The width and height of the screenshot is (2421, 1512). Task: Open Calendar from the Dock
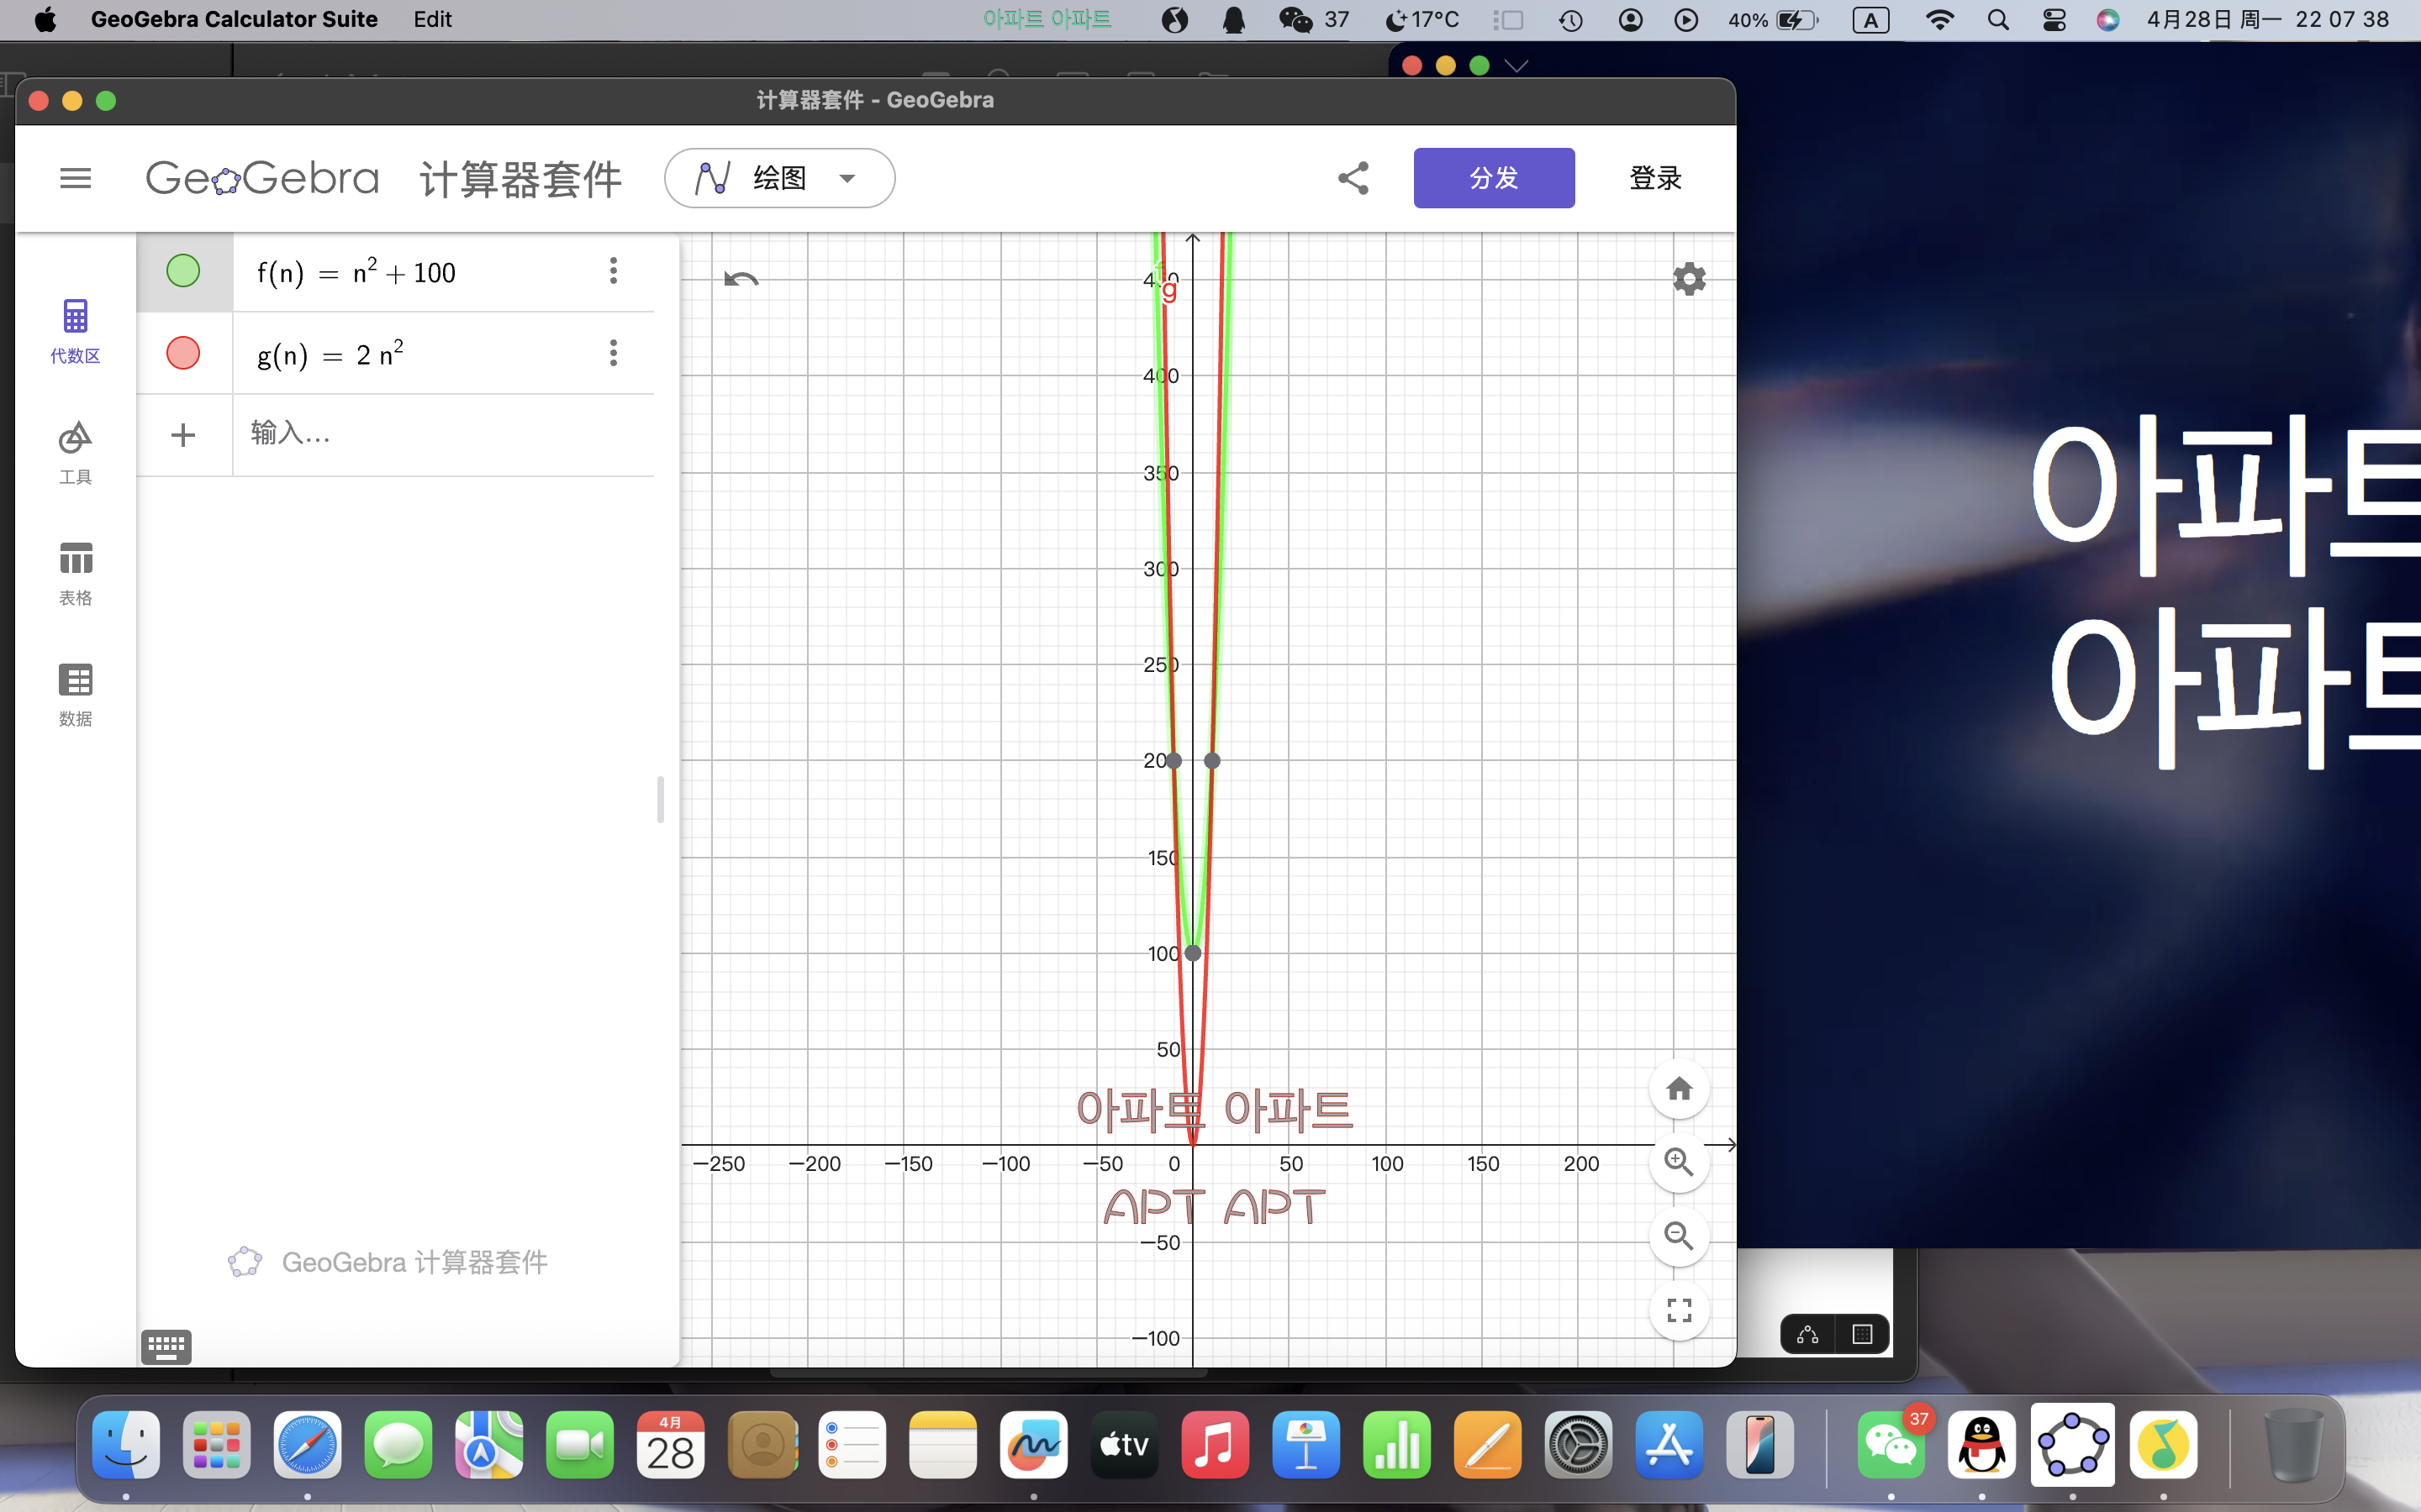click(670, 1445)
